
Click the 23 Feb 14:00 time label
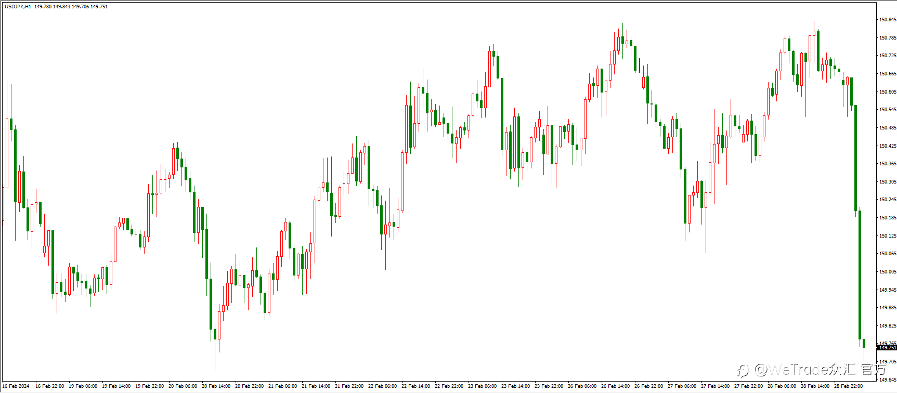[x=516, y=386]
